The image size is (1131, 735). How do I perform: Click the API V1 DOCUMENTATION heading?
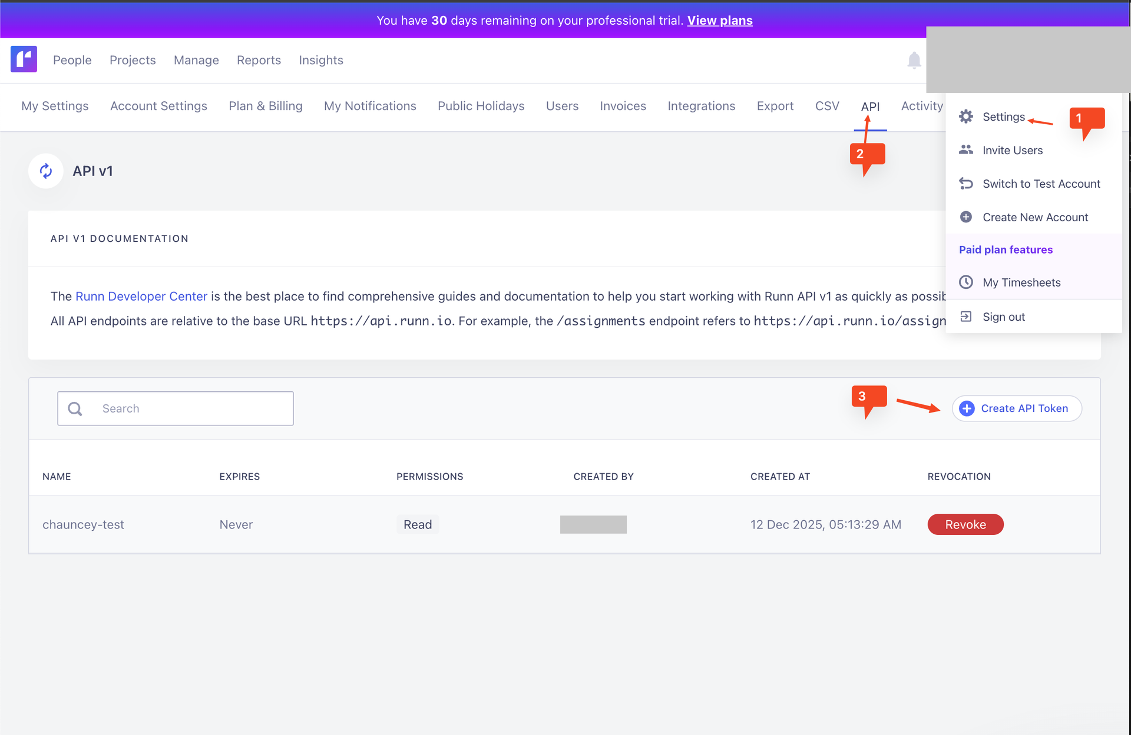click(120, 238)
